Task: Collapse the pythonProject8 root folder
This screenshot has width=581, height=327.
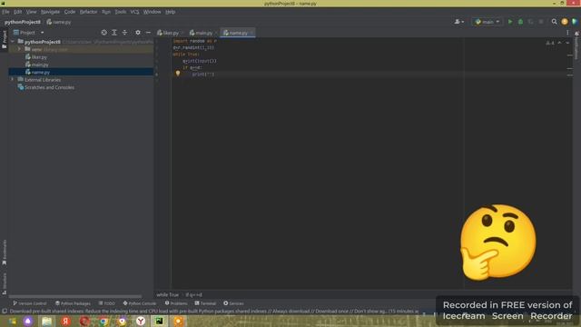Action: 13,42
